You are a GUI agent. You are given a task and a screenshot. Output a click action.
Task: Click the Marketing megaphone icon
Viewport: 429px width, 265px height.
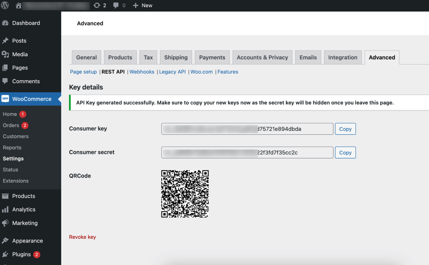tap(5, 223)
